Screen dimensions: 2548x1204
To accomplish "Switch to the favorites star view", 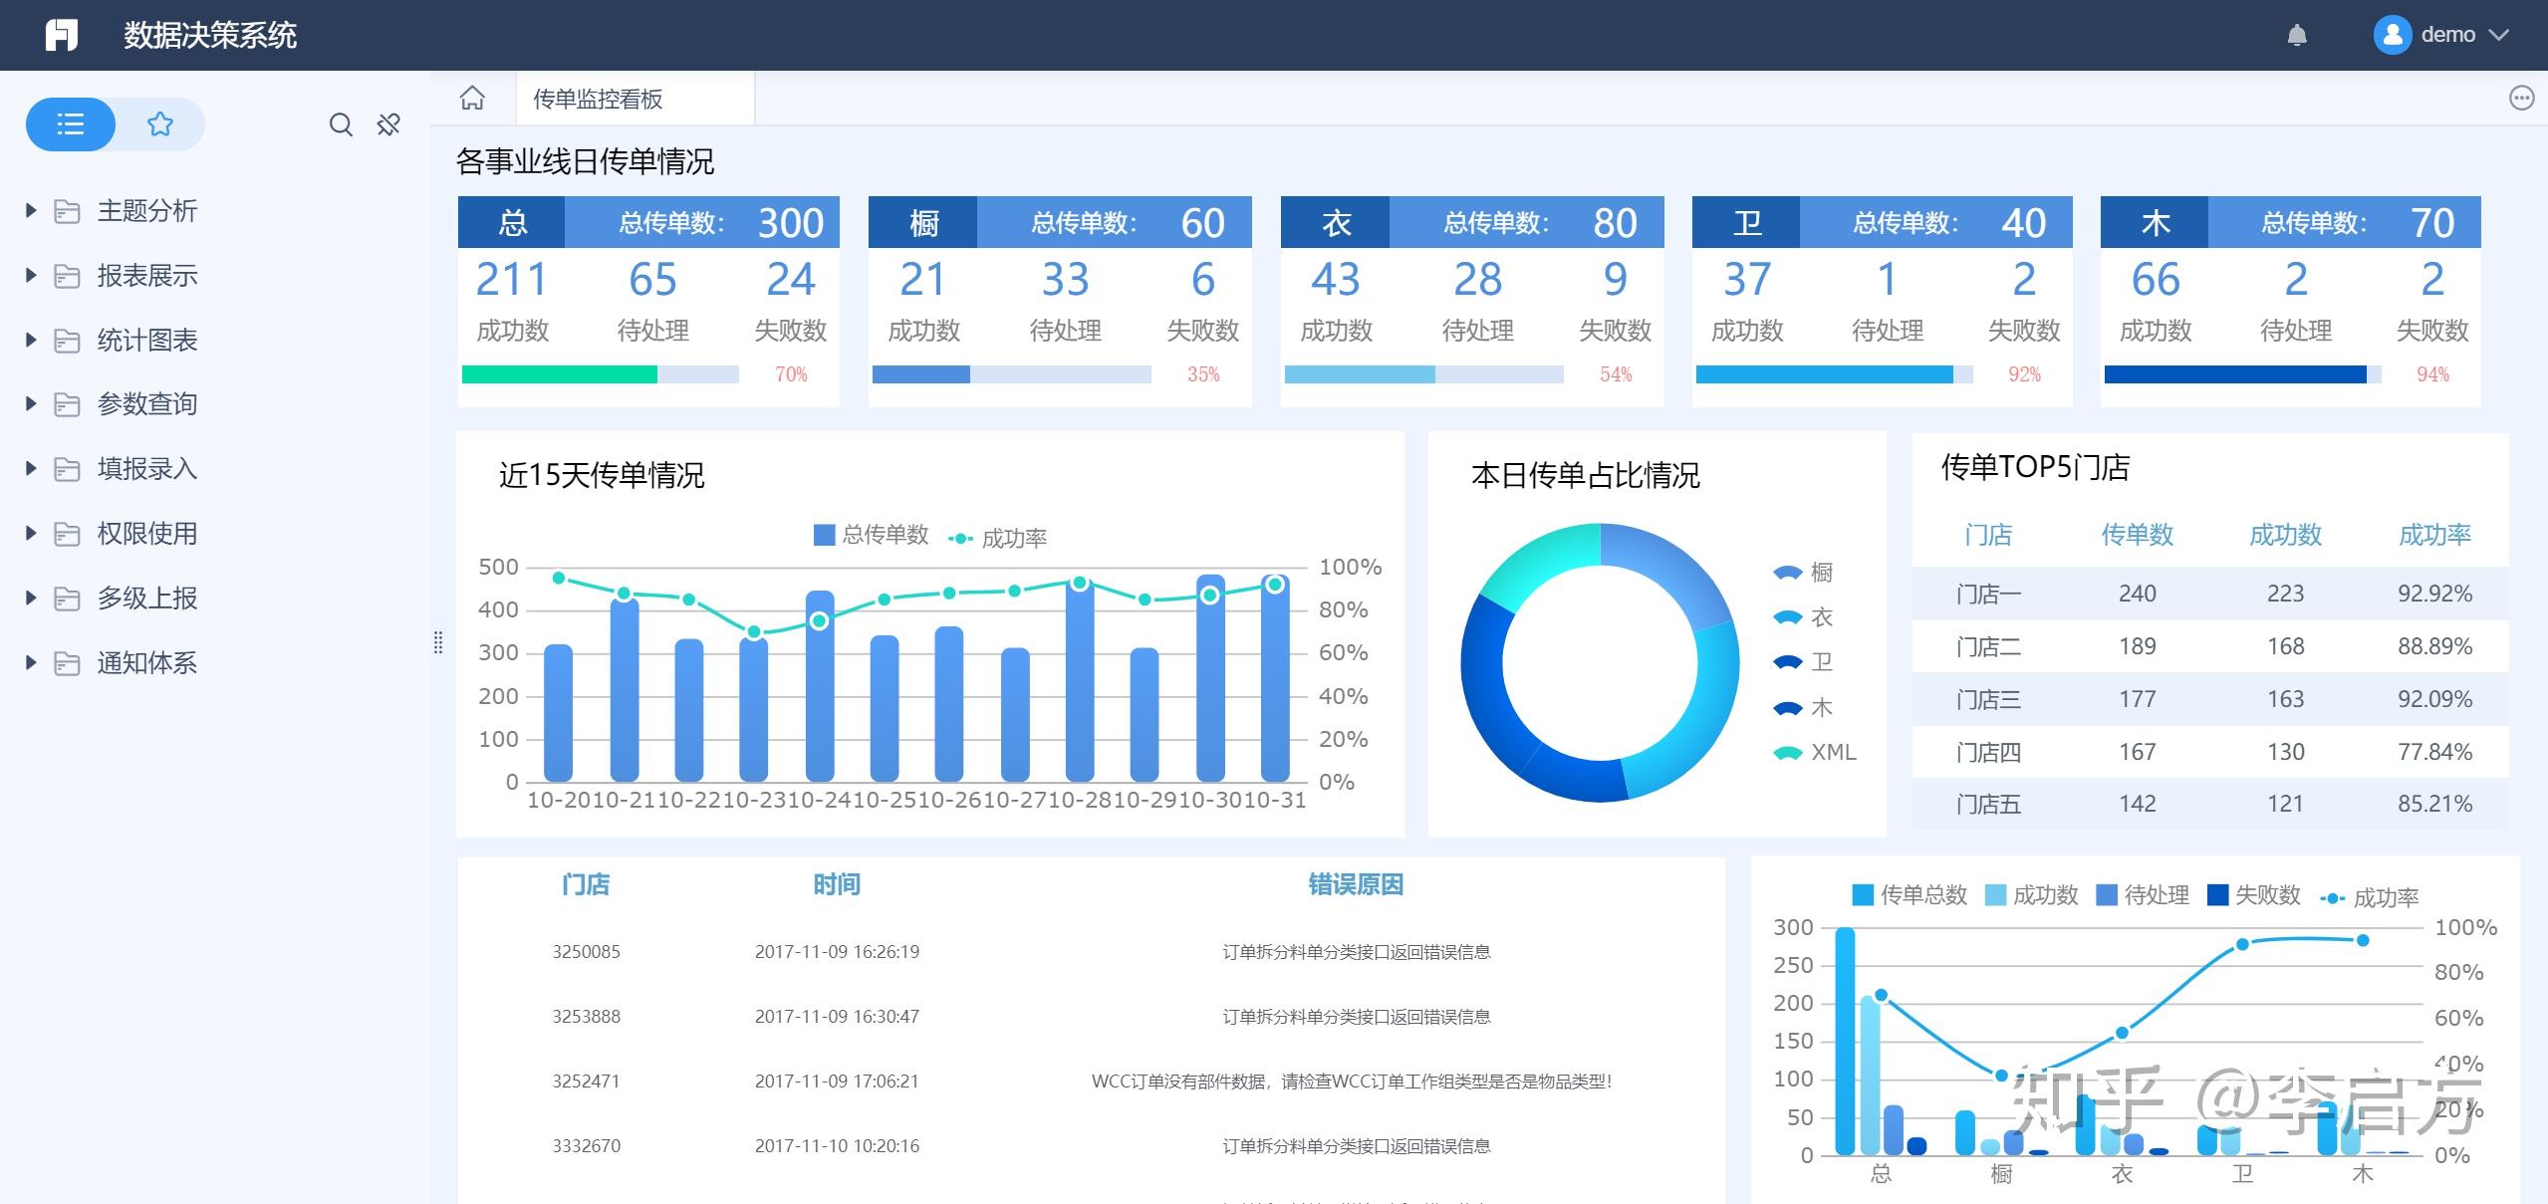I will (x=160, y=124).
